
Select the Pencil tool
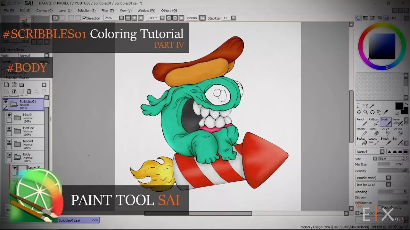pos(362,122)
